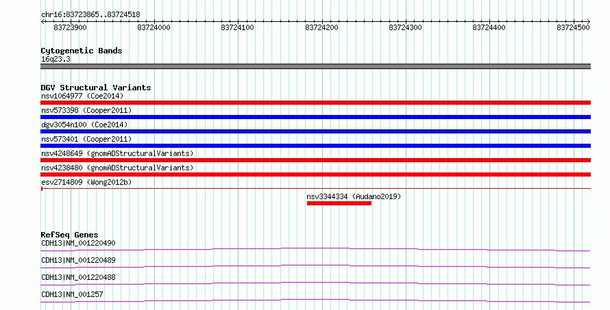This screenshot has height=310, width=610.
Task: Click the blue bar for nsv573398
Action: (x=315, y=117)
